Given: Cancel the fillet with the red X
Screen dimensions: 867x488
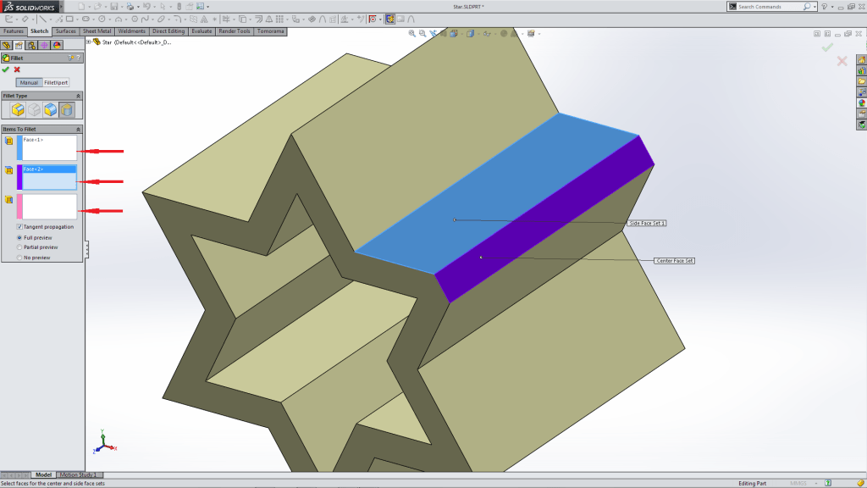Looking at the screenshot, I should [x=17, y=69].
